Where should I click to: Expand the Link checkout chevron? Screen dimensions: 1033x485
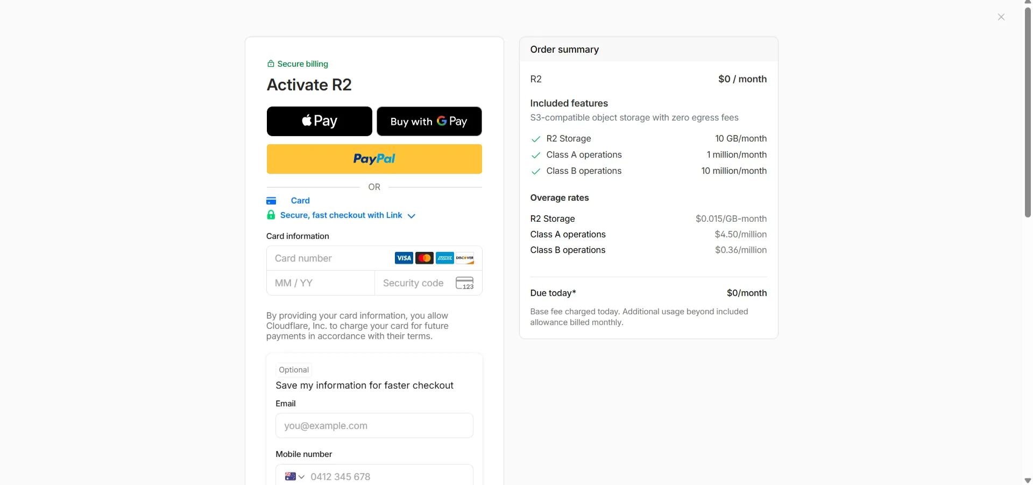tap(412, 216)
